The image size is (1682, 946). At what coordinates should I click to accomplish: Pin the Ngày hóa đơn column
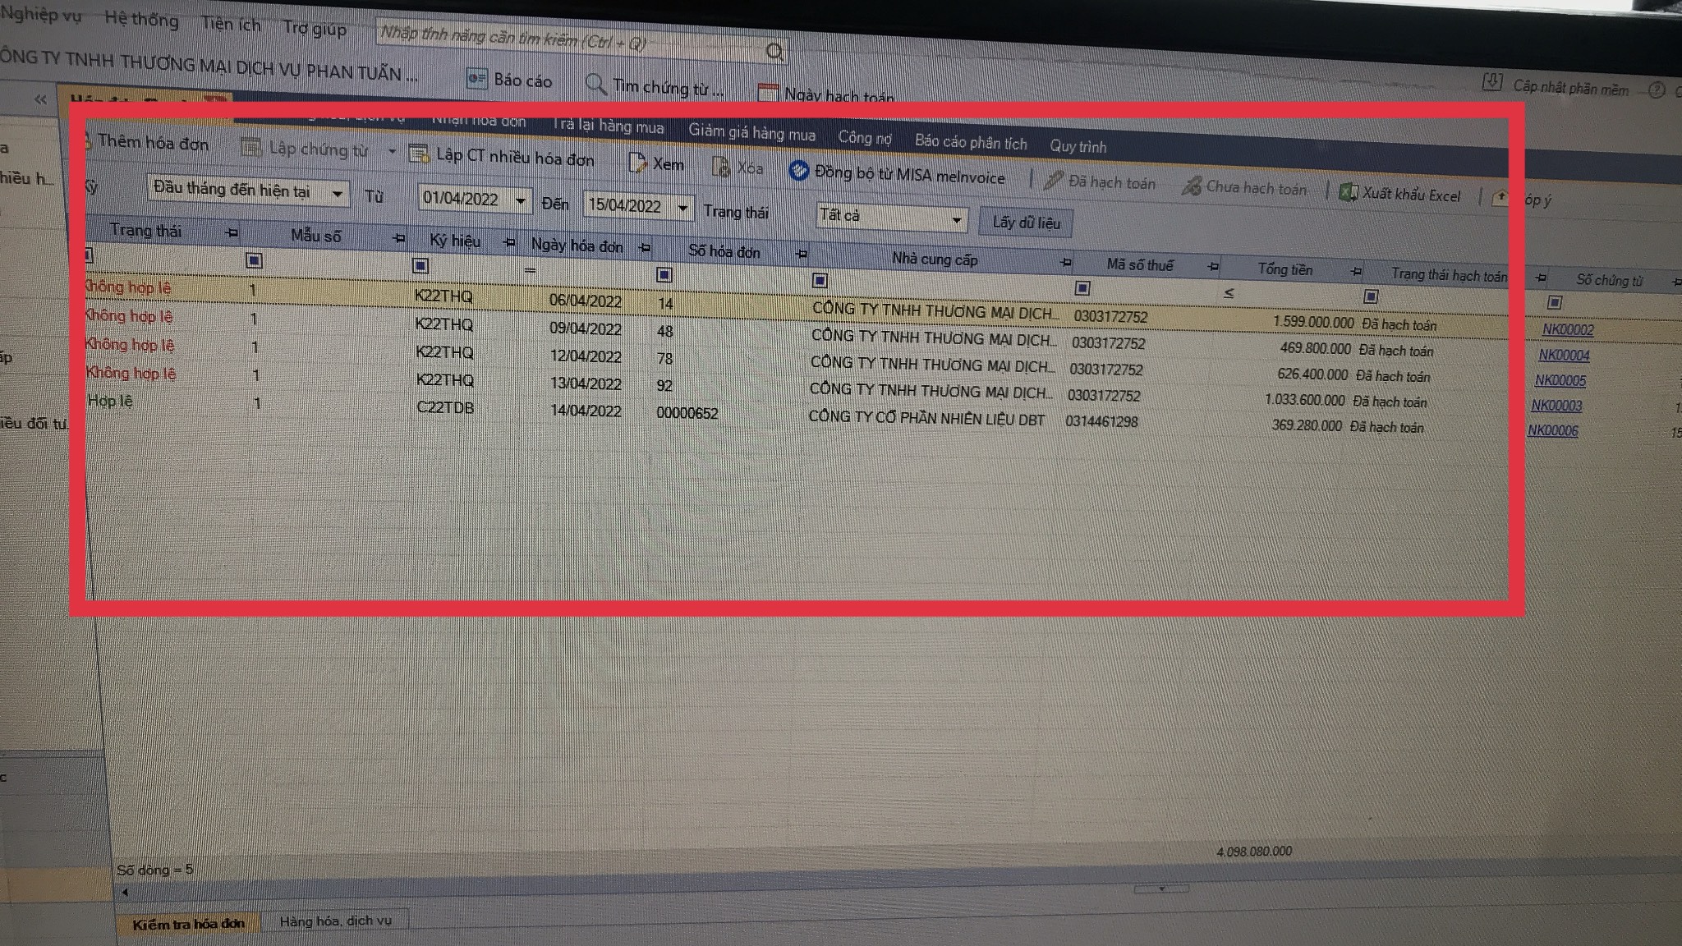[x=645, y=247]
